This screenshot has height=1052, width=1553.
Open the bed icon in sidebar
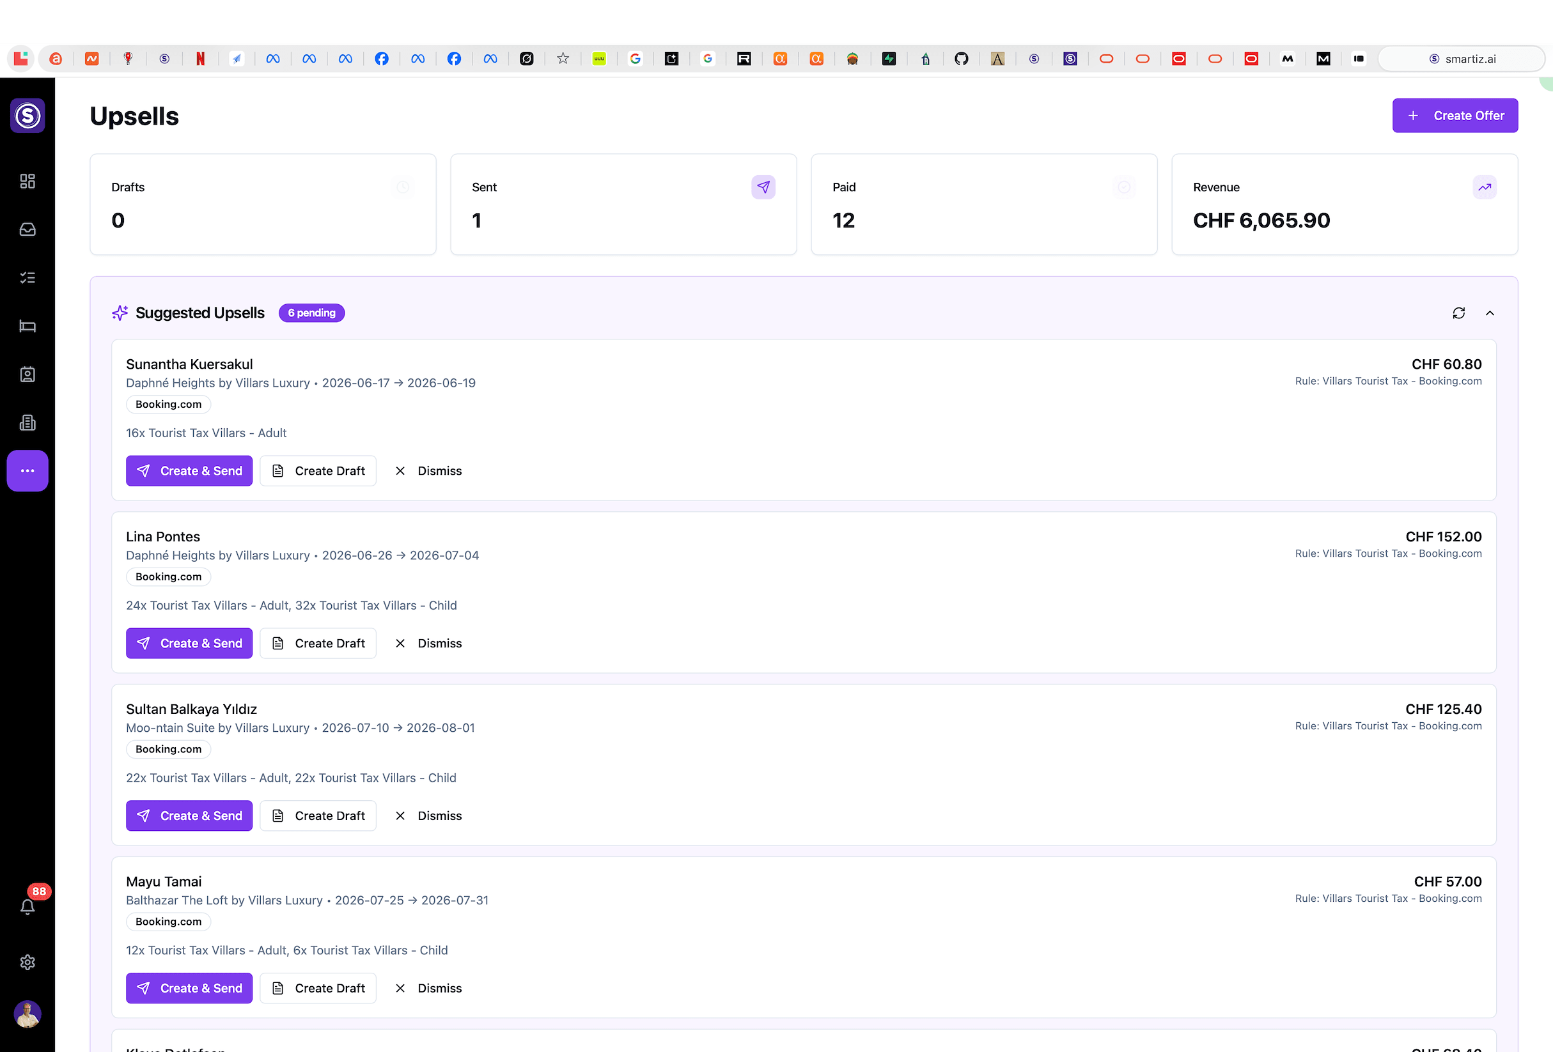(x=27, y=326)
